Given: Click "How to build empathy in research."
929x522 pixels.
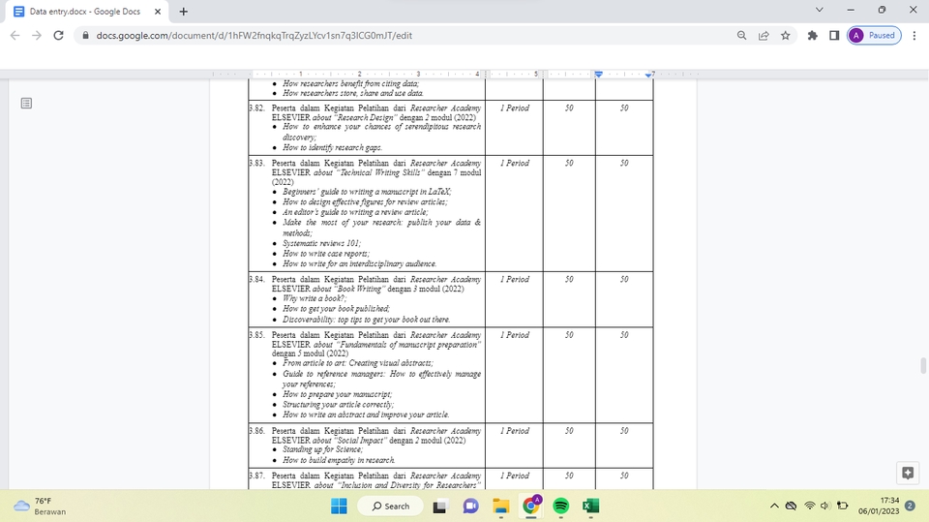Looking at the screenshot, I should coord(339,460).
